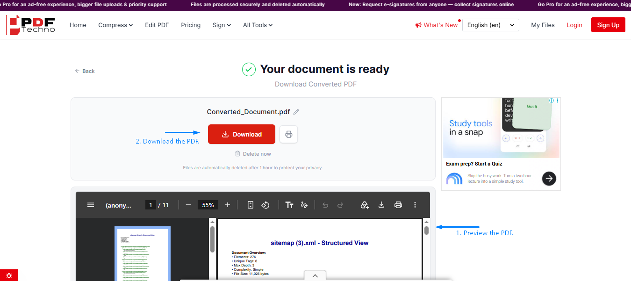
Task: Click the document view scrollbar up arrow
Action: pyautogui.click(x=426, y=222)
